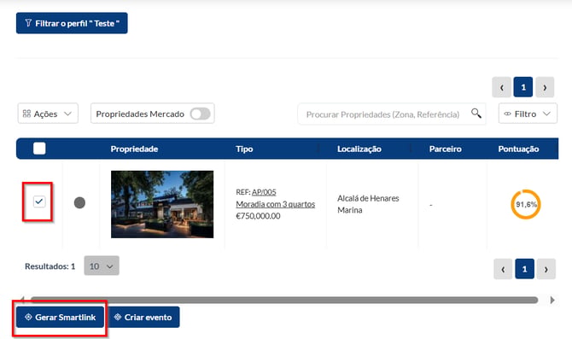Go to previous page in top pagination
Image resolution: width=572 pixels, height=339 pixels.
click(502, 87)
